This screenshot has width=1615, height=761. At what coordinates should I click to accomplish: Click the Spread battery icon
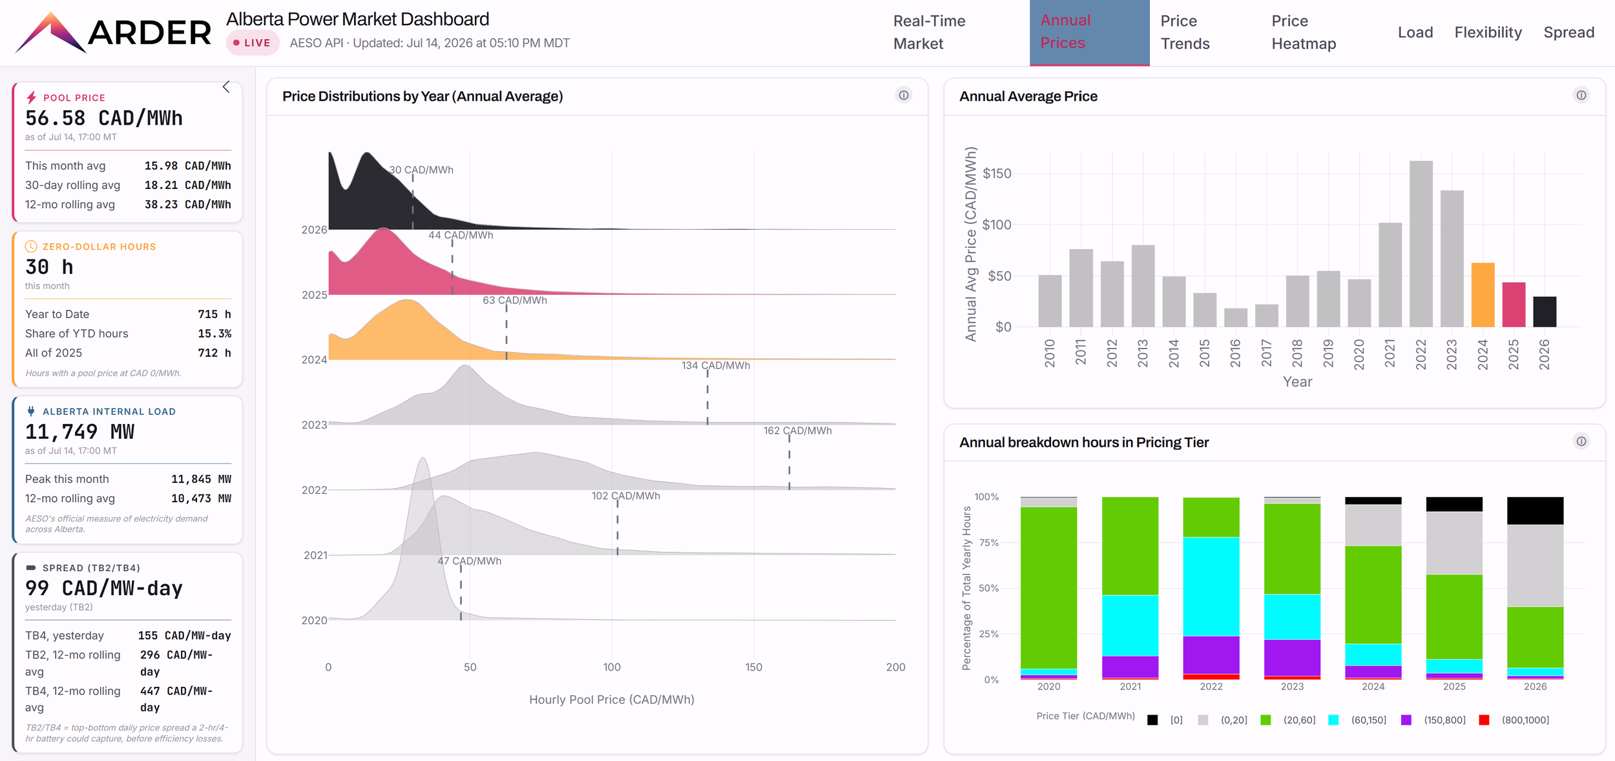(31, 568)
